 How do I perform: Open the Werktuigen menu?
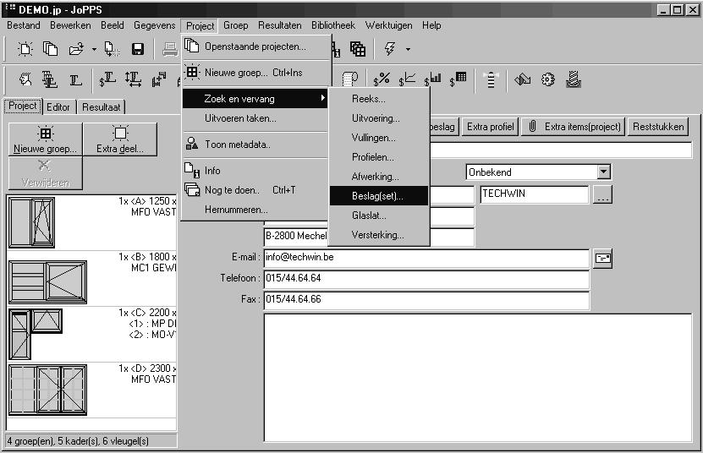pyautogui.click(x=388, y=25)
